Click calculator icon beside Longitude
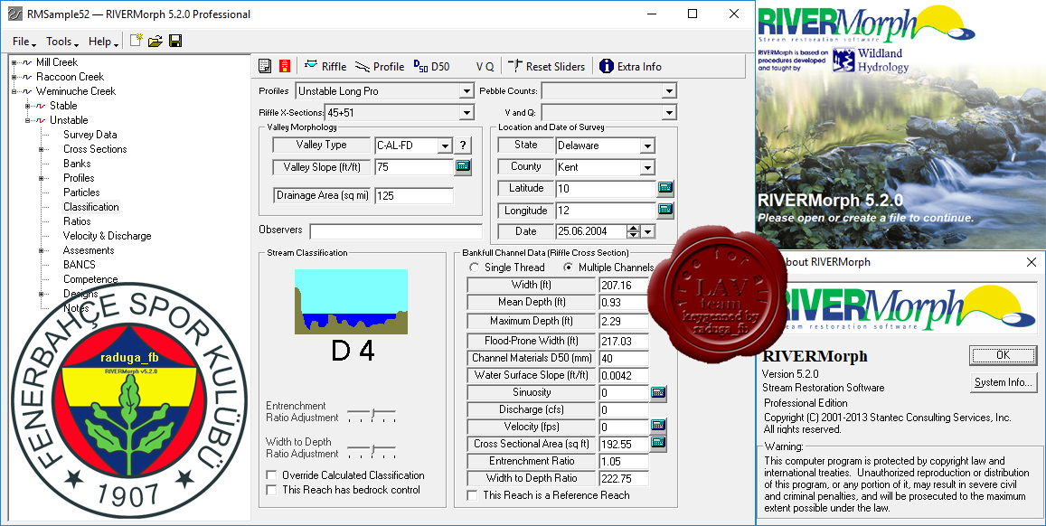Viewport: 1046px width, 526px height. pyautogui.click(x=665, y=210)
